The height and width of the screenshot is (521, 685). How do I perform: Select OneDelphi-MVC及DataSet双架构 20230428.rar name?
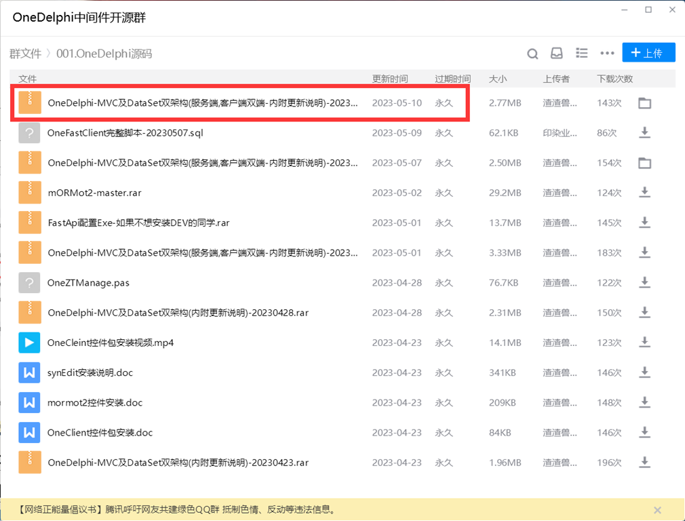pyautogui.click(x=178, y=313)
